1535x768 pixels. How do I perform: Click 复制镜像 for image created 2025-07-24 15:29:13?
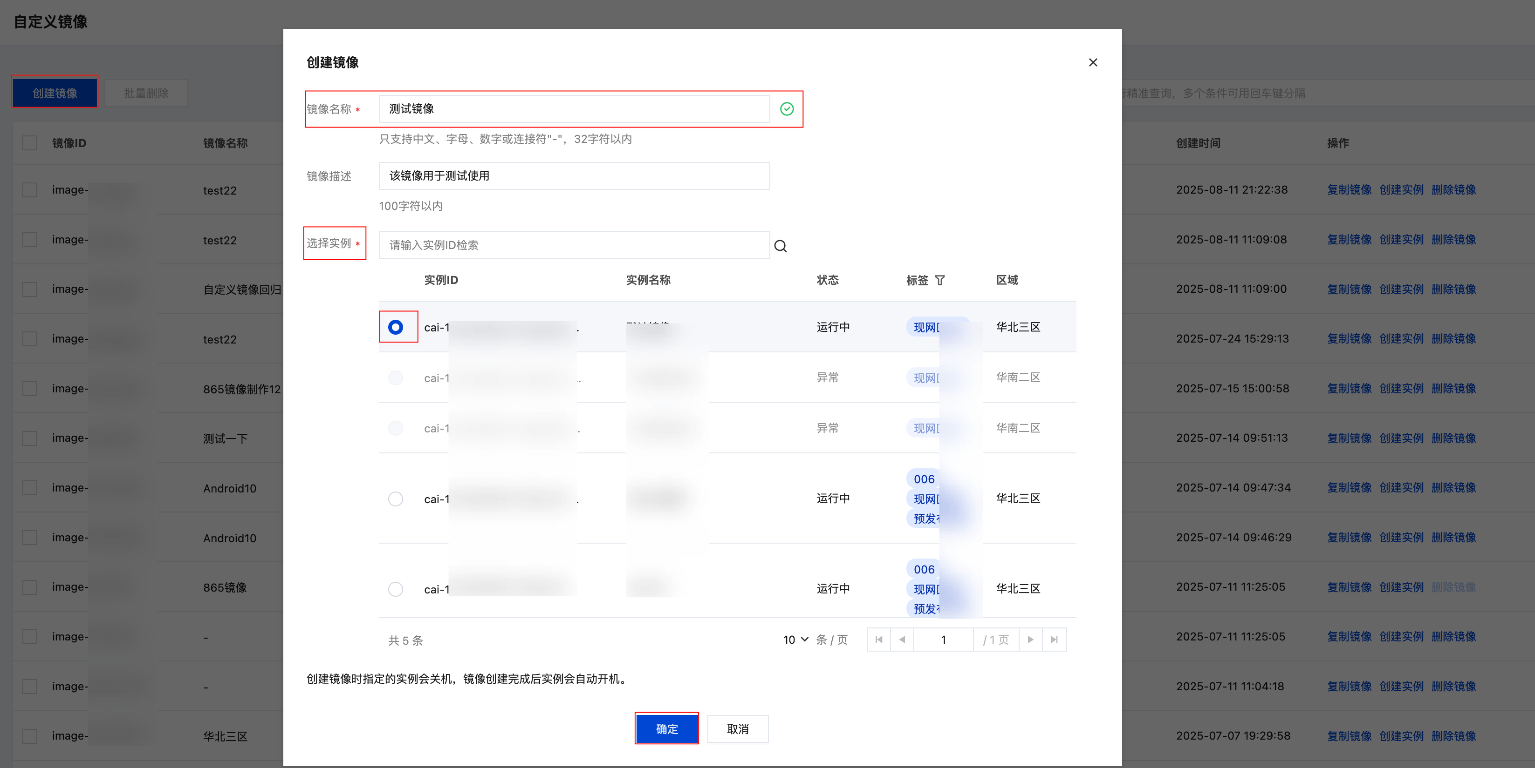pos(1349,339)
